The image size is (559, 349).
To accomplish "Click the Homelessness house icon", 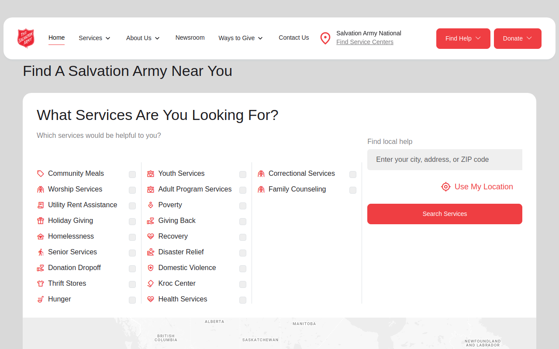I will point(41,236).
